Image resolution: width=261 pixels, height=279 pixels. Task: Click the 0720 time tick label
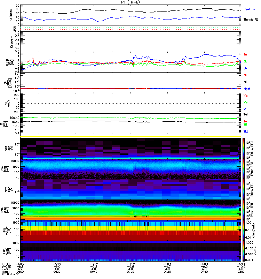coord(167,272)
